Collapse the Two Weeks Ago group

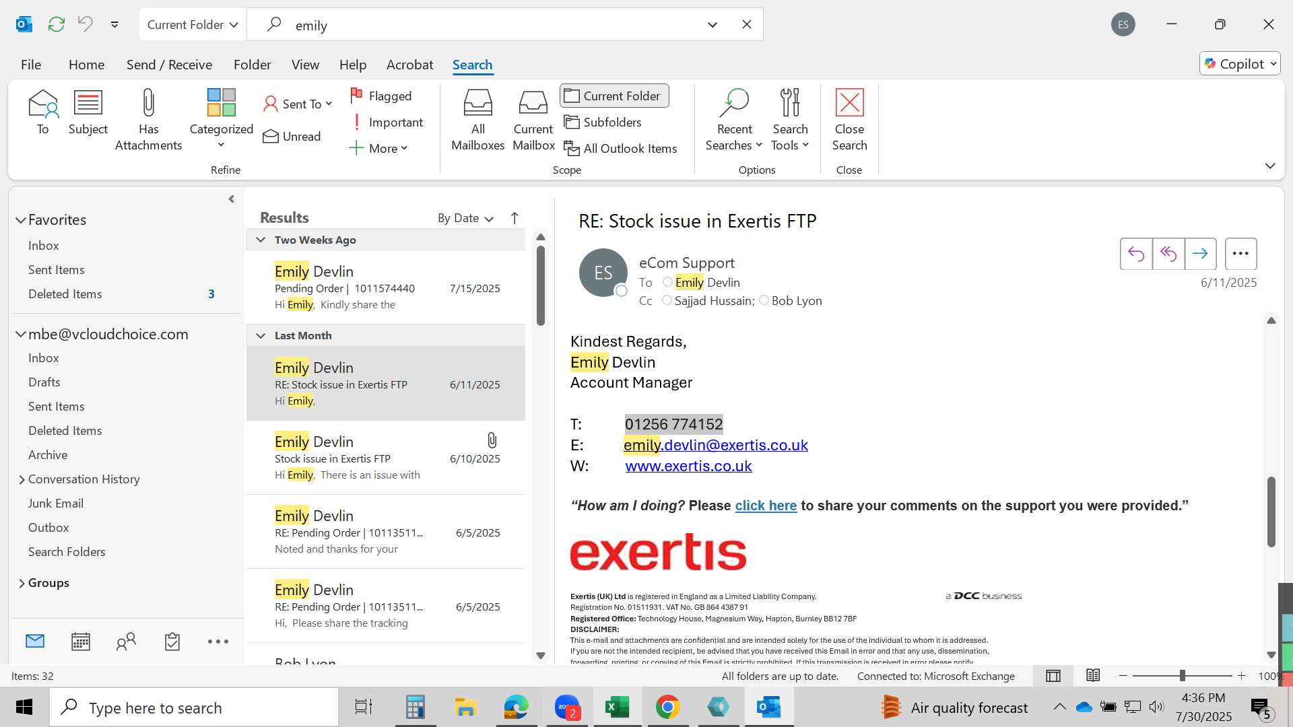point(261,240)
